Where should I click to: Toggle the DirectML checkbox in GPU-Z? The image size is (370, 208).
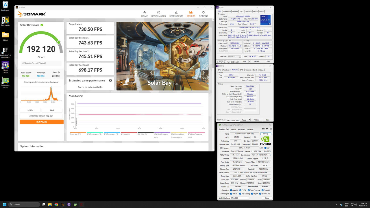[x=262, y=190]
